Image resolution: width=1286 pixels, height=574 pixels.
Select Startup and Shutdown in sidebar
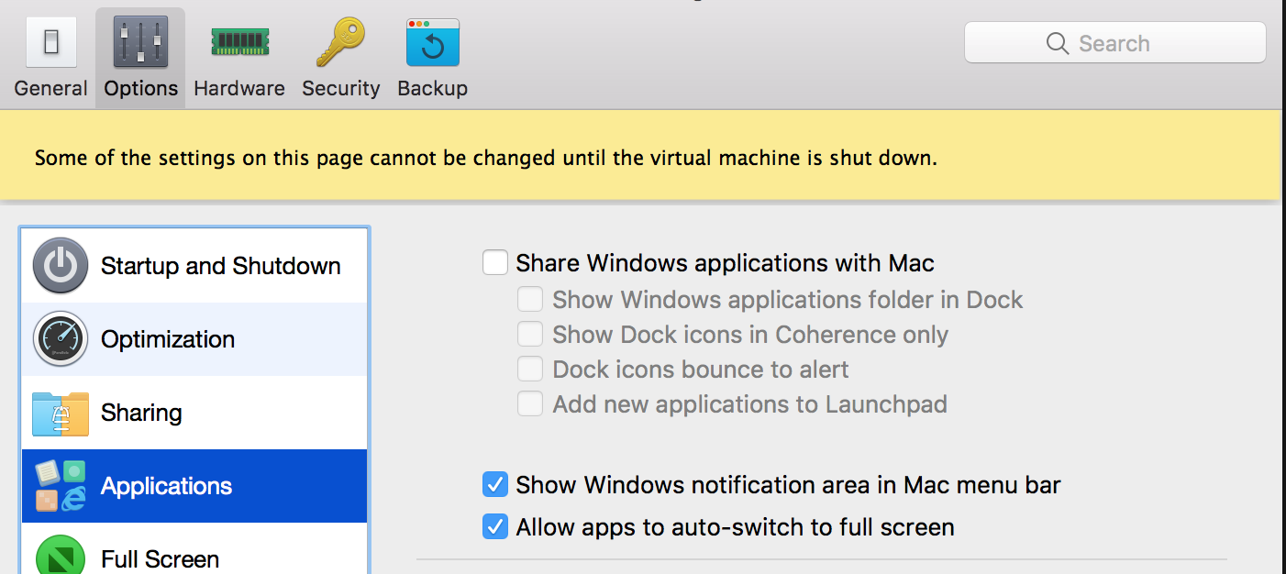(220, 266)
